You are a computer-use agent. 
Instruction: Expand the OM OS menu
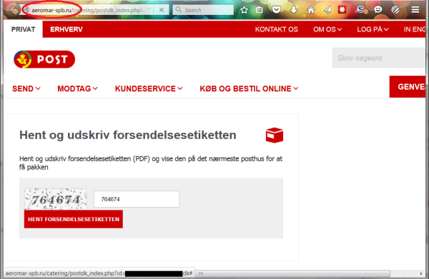click(x=327, y=29)
